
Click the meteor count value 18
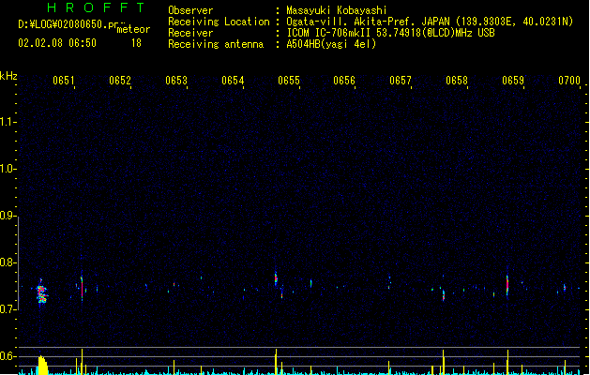(136, 43)
